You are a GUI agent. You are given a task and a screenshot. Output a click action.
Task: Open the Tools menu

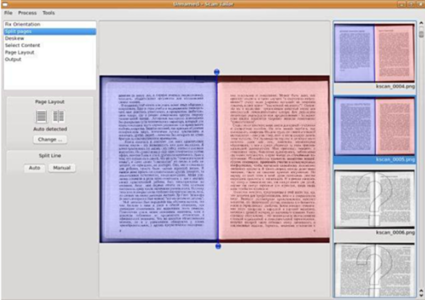(49, 13)
